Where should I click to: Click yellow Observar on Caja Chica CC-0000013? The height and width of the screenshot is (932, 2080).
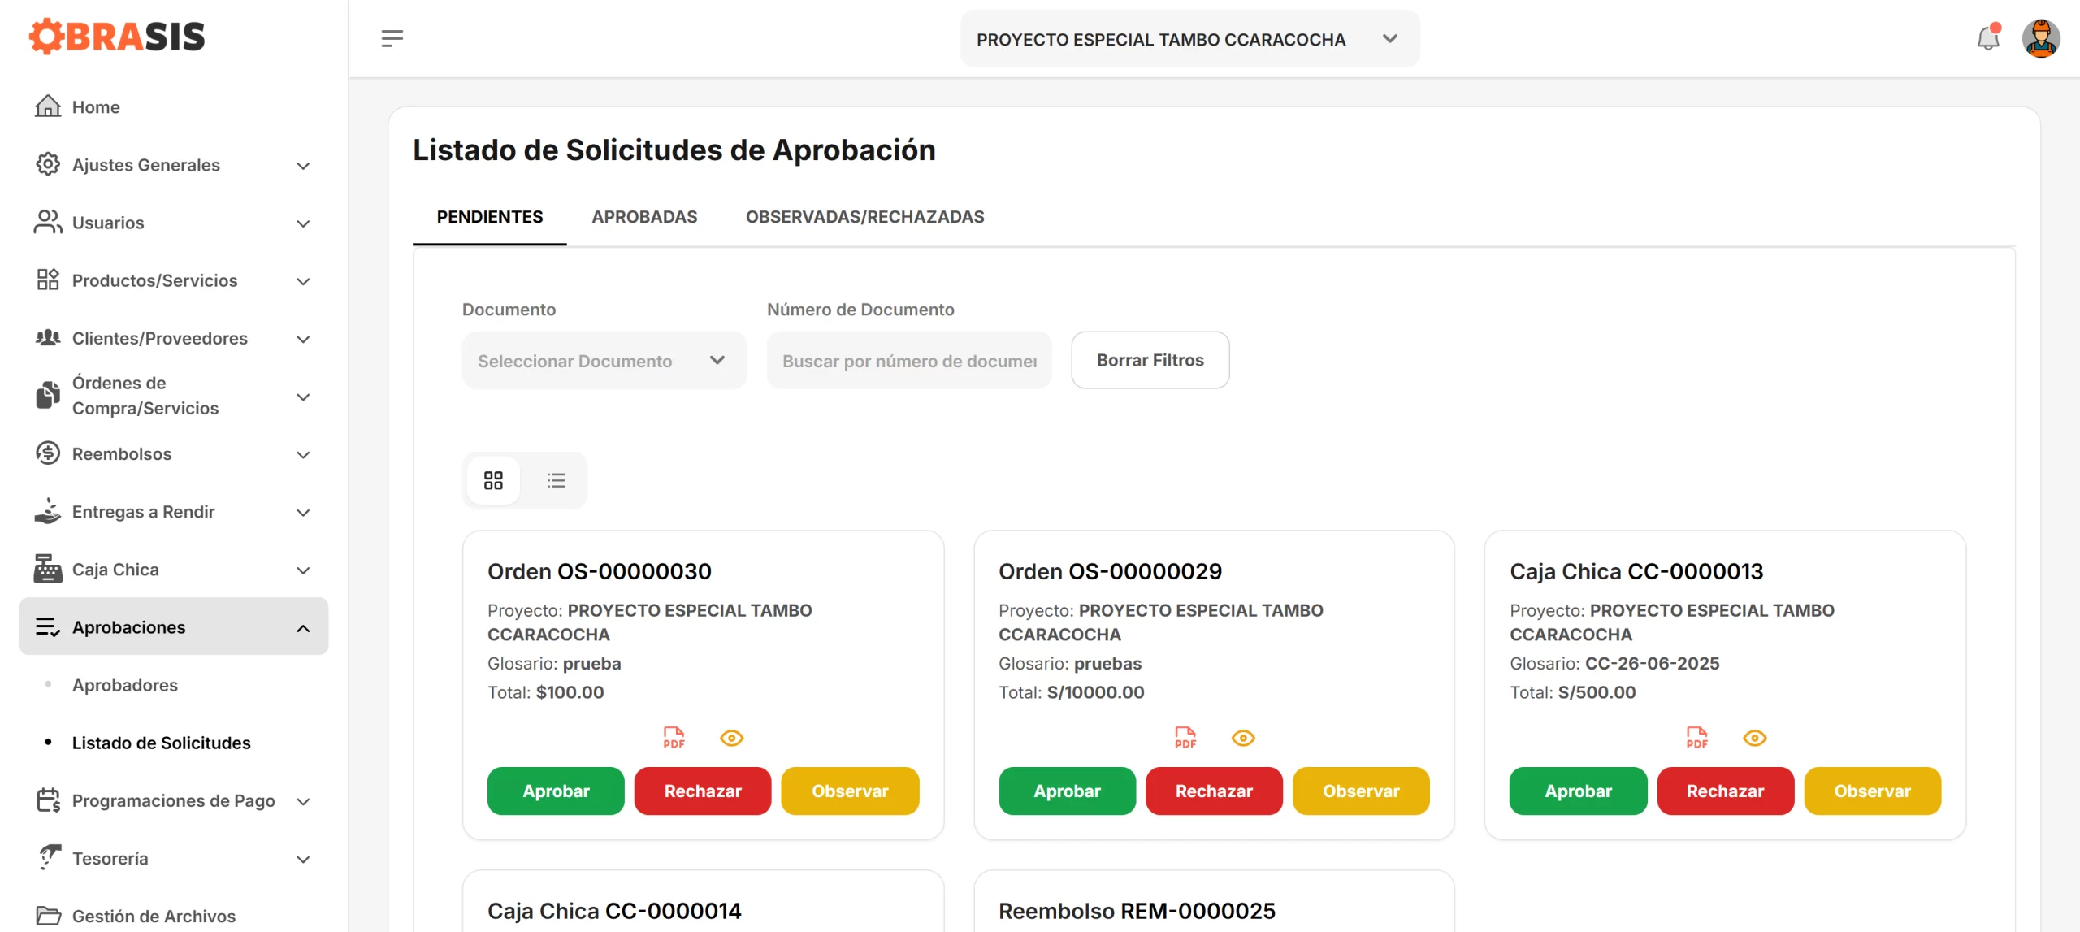[x=1872, y=791]
